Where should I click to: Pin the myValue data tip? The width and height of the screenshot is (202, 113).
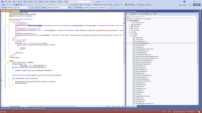(x=45, y=66)
